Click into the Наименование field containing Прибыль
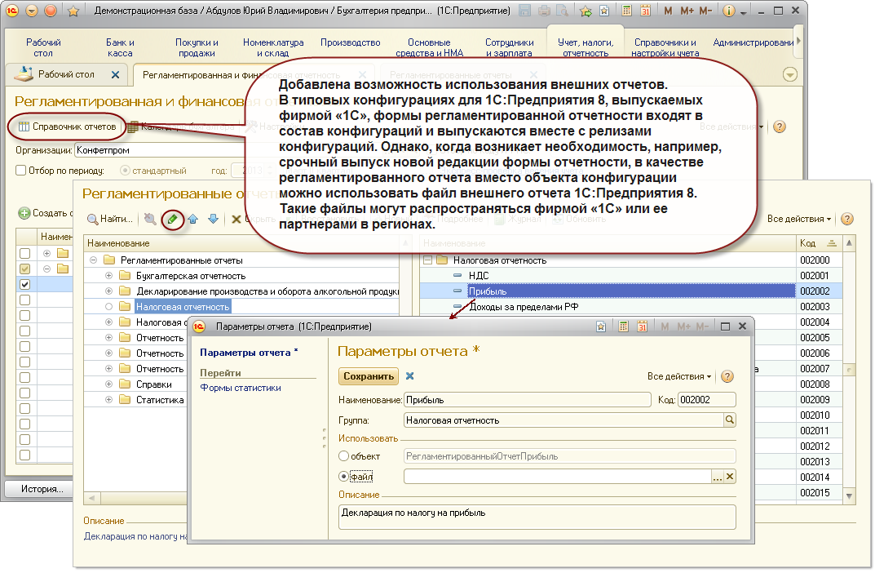The width and height of the screenshot is (875, 573). pos(528,400)
